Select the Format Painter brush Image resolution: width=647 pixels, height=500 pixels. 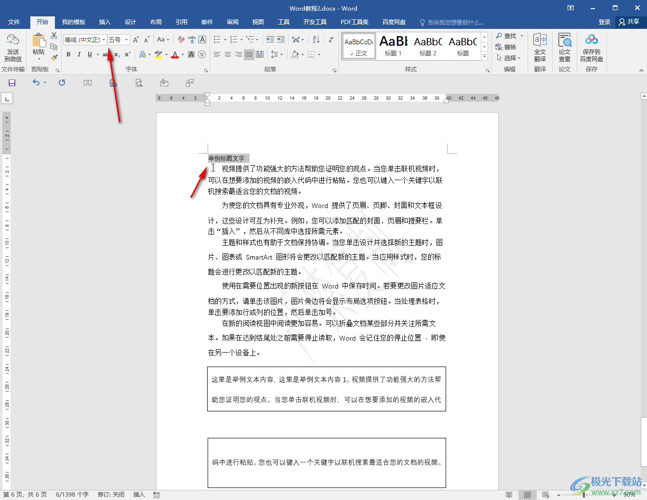pyautogui.click(x=54, y=57)
